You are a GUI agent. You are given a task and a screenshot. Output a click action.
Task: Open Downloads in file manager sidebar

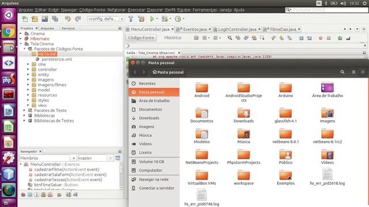pyautogui.click(x=154, y=118)
